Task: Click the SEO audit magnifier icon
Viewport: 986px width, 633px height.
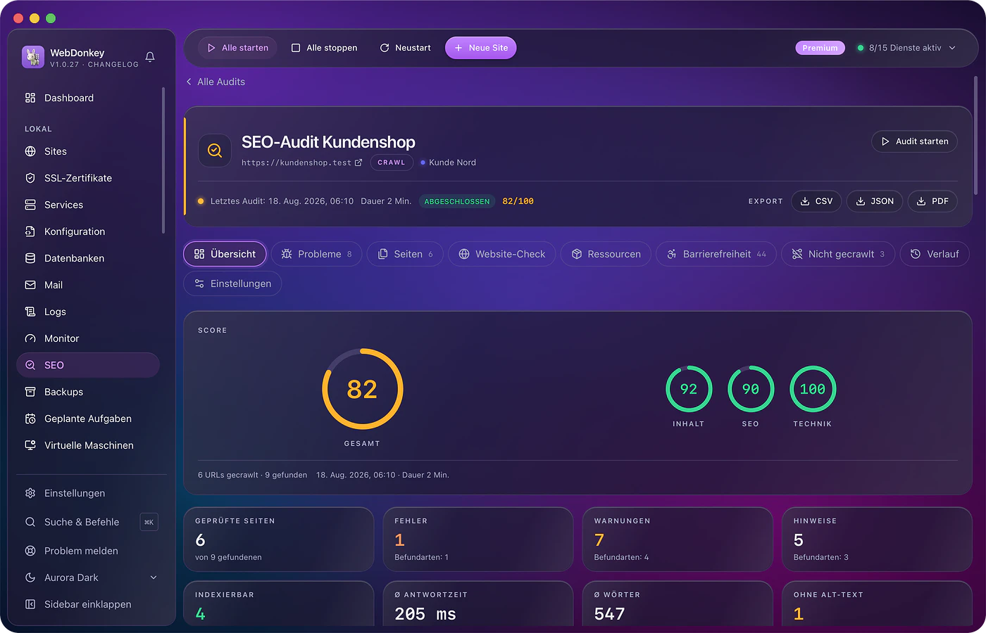Action: (x=215, y=151)
